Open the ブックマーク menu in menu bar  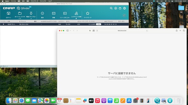tap(35, 1)
